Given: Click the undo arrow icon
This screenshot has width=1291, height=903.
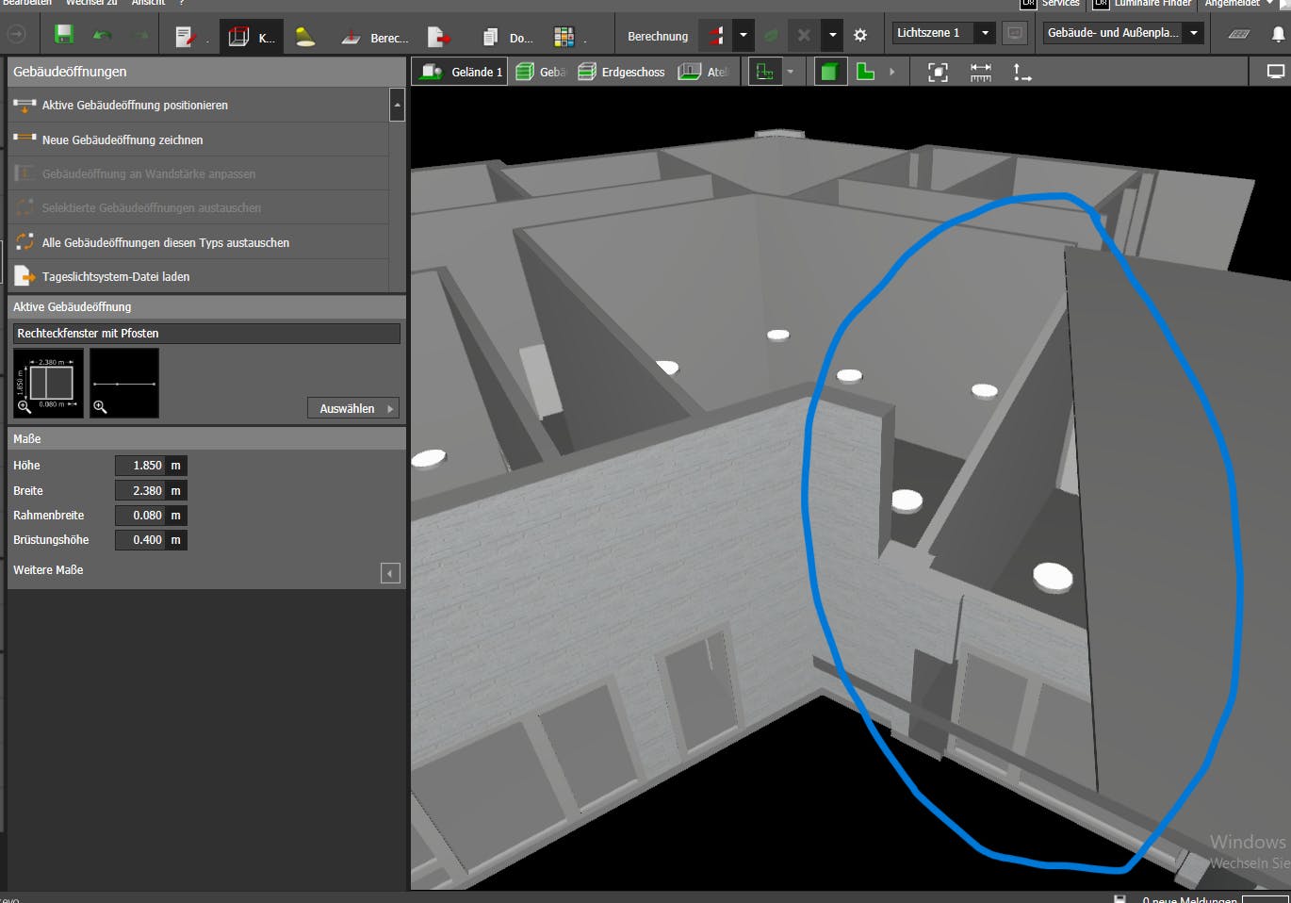Looking at the screenshot, I should point(102,36).
